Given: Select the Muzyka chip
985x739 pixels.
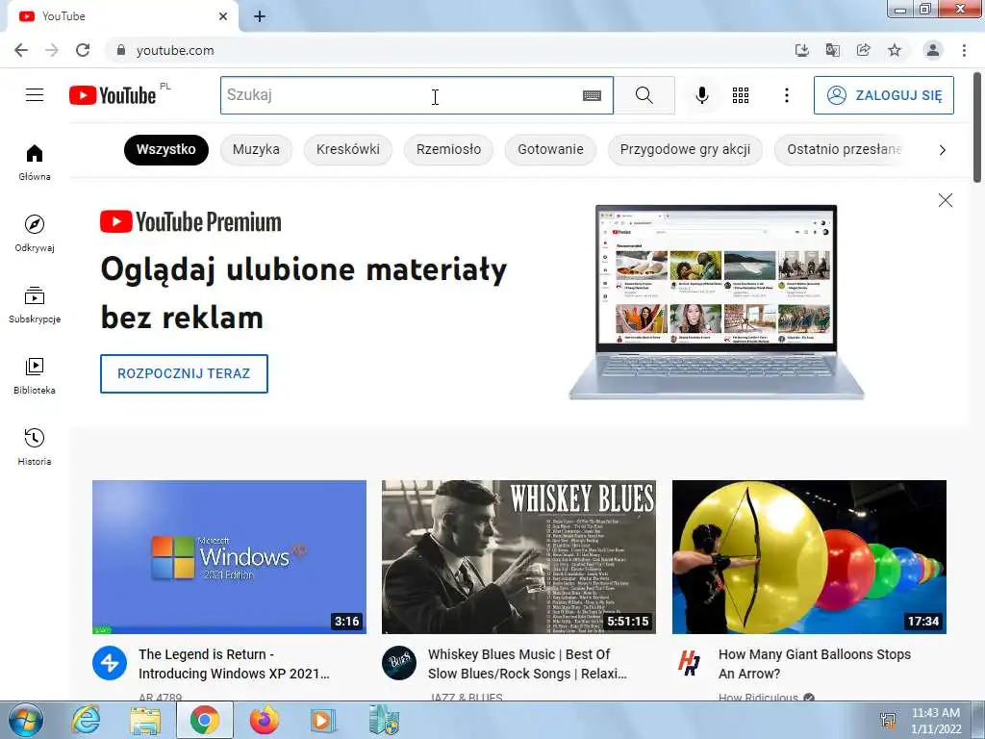Looking at the screenshot, I should tap(256, 149).
